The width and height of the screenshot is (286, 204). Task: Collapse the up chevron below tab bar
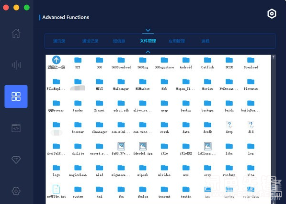pyautogui.click(x=148, y=52)
